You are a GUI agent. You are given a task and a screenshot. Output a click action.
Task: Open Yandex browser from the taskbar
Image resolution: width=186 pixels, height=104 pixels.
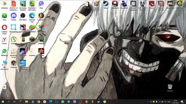tap(44, 102)
